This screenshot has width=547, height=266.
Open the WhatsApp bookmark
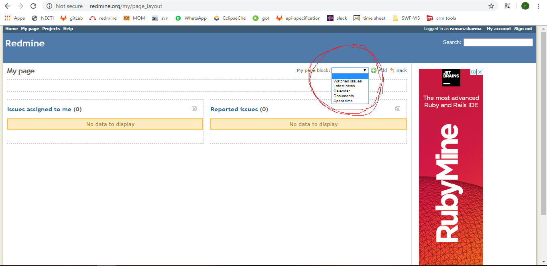191,18
